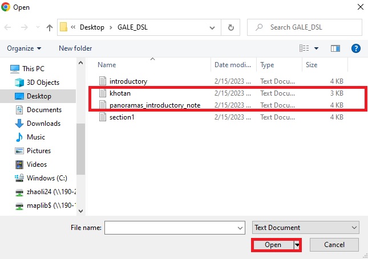Viewport: 368px width, 259px height.
Task: Click the section1 file document icon
Action: click(103, 117)
